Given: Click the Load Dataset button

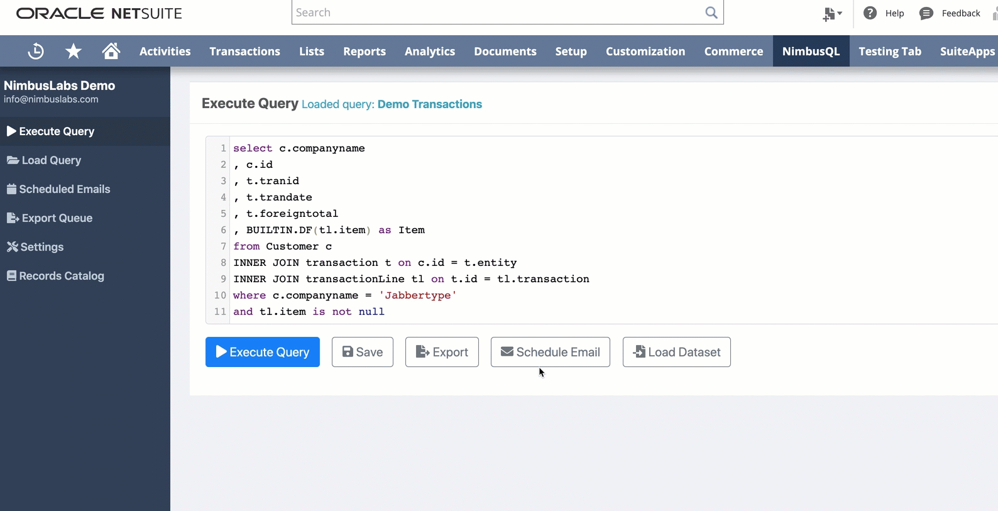Looking at the screenshot, I should point(677,352).
